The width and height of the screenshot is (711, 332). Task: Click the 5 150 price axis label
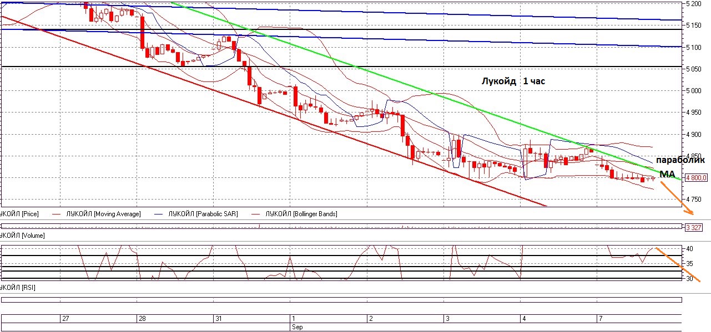coord(694,25)
